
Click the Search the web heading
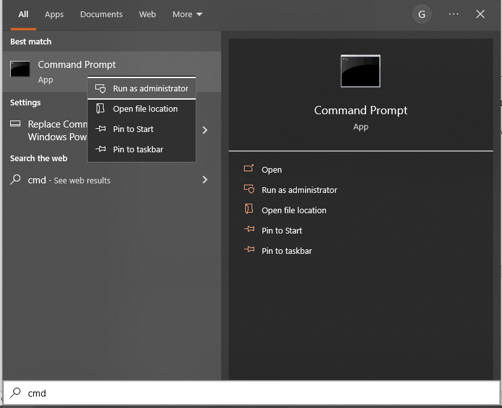pyautogui.click(x=39, y=158)
